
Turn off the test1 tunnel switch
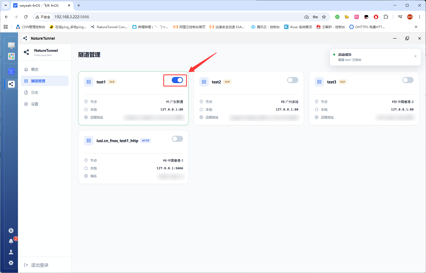pos(177,80)
